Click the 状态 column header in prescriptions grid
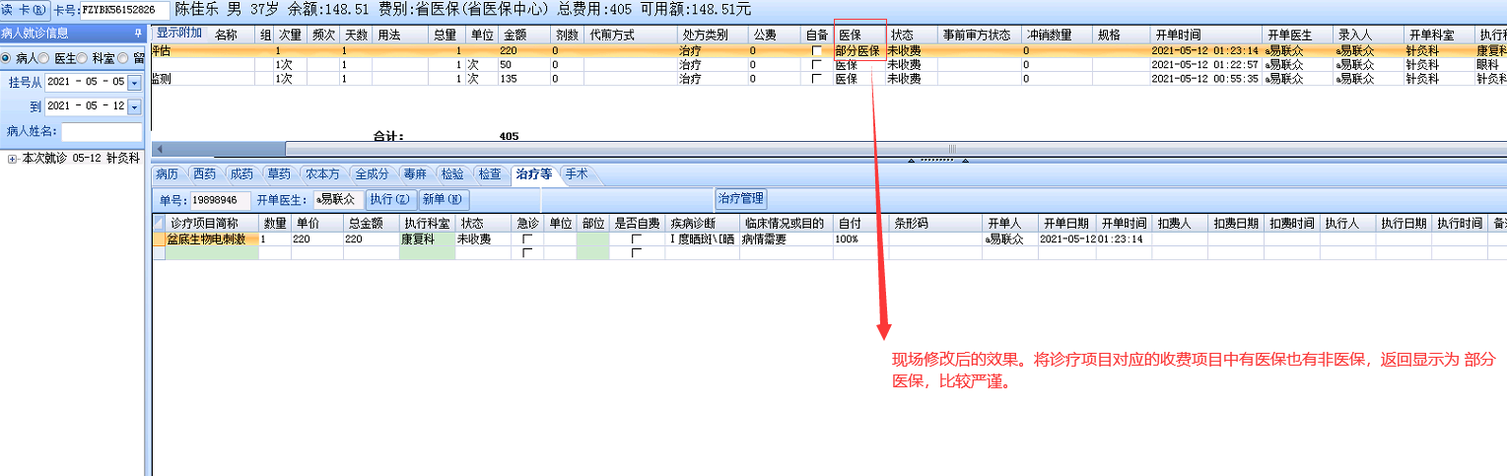Screen dimensions: 1507x476 tap(911, 34)
